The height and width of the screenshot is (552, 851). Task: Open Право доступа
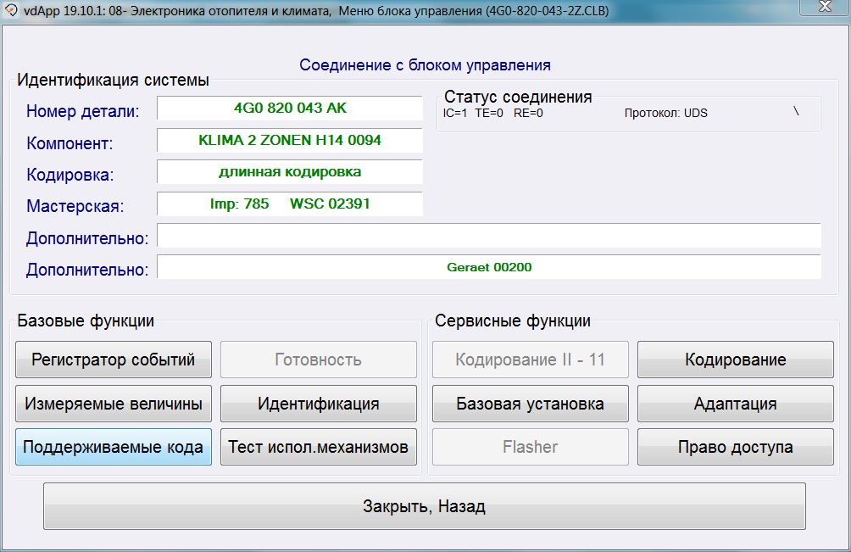coord(736,447)
